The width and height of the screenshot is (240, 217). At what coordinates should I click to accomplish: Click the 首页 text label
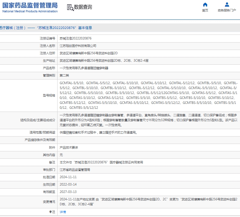pos(205,10)
